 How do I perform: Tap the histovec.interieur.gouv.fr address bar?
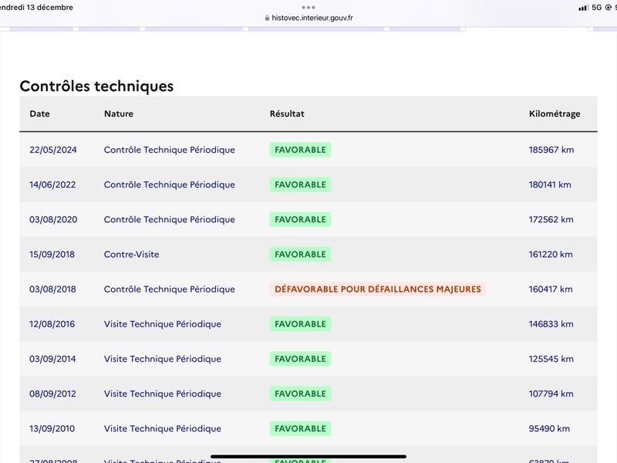pos(308,18)
